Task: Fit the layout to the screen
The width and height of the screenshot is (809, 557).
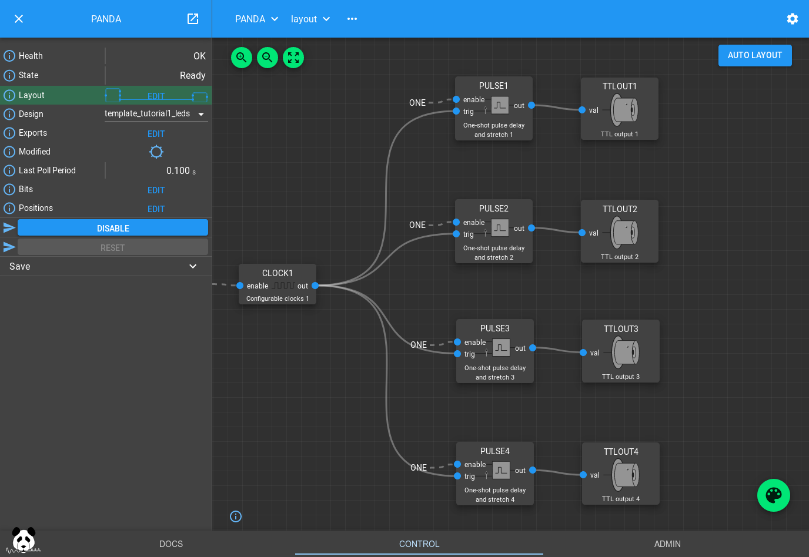Action: click(x=293, y=58)
